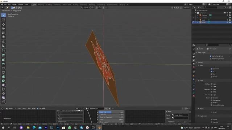Open the World properties tab

click(x=194, y=68)
